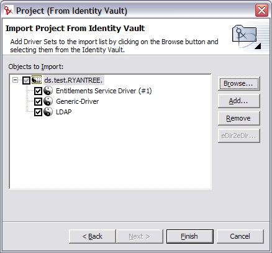Toggle the ds.test.RYANTREE driver set checkbox

pyautogui.click(x=27, y=80)
